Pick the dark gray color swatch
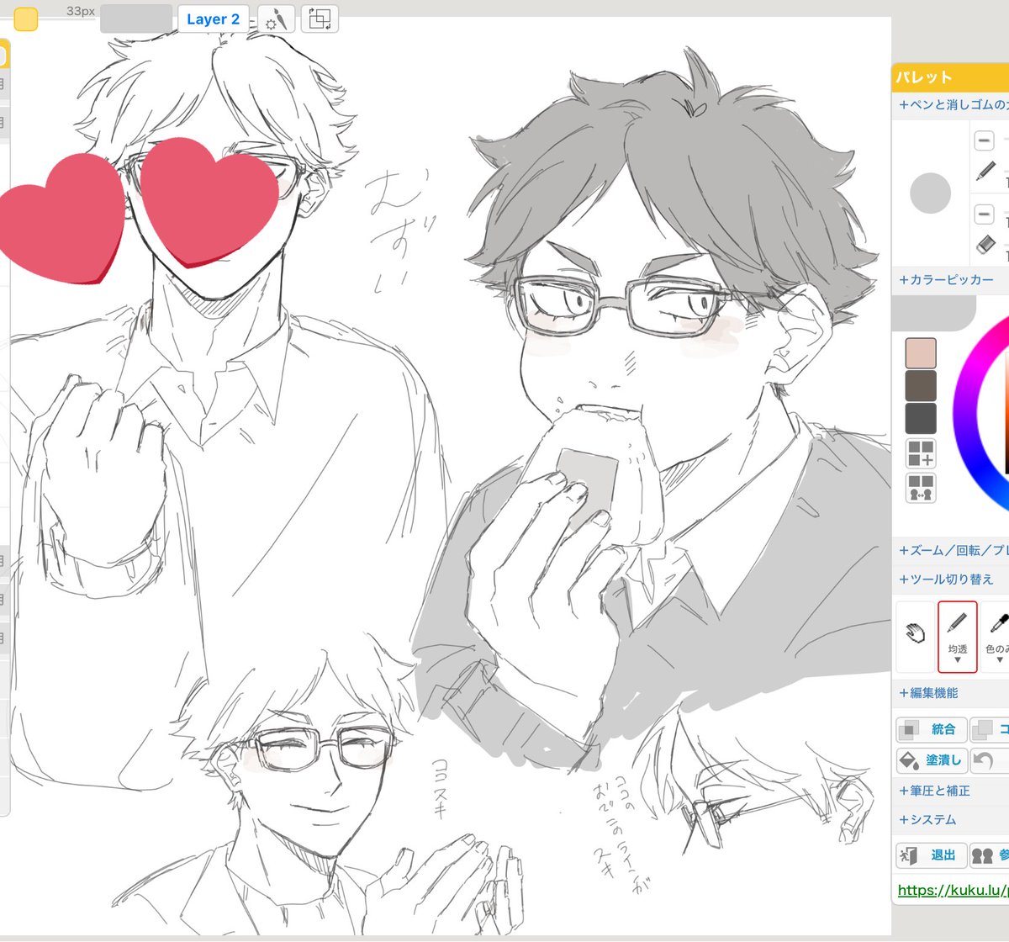This screenshot has width=1009, height=942. [x=921, y=419]
